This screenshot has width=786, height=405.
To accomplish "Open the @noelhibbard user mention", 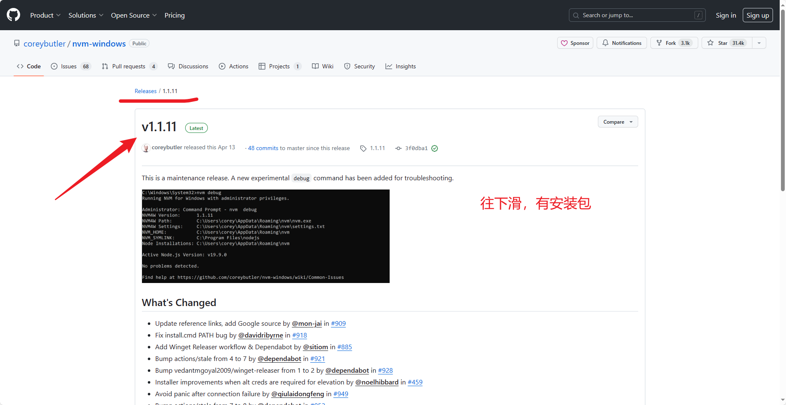I will click(377, 382).
